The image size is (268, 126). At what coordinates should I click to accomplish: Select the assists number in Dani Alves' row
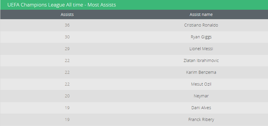67,108
